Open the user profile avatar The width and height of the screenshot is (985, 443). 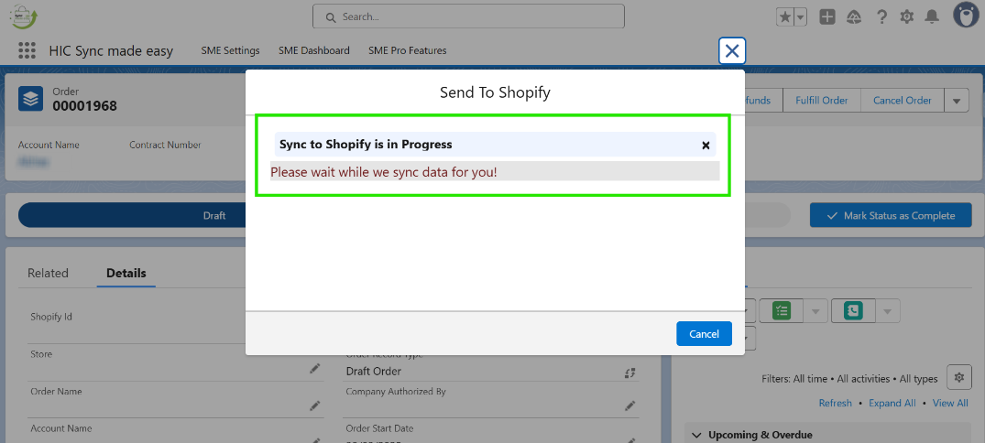965,16
